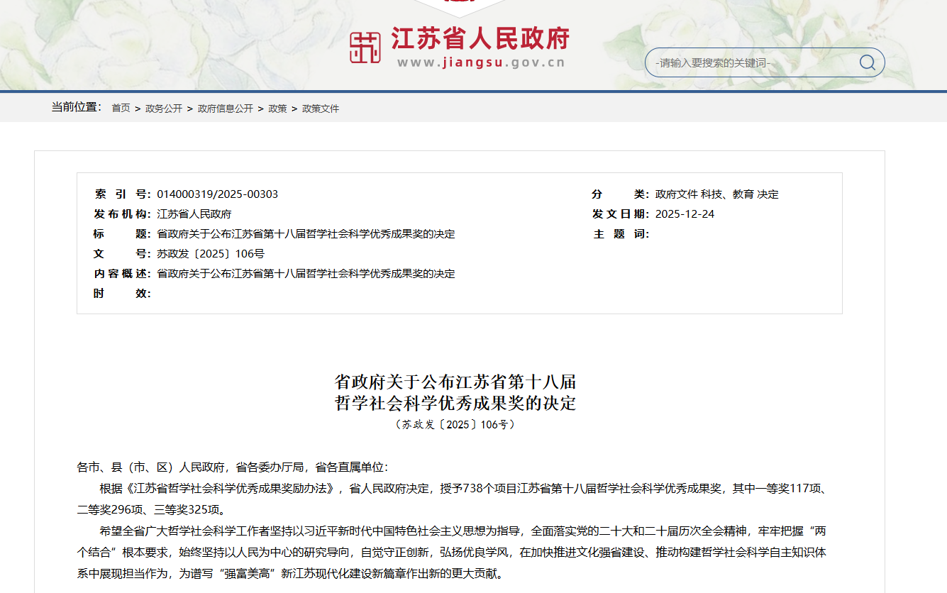The image size is (947, 593).
Task: Click 政策文件 at the breadcrumb end
Action: pos(321,109)
